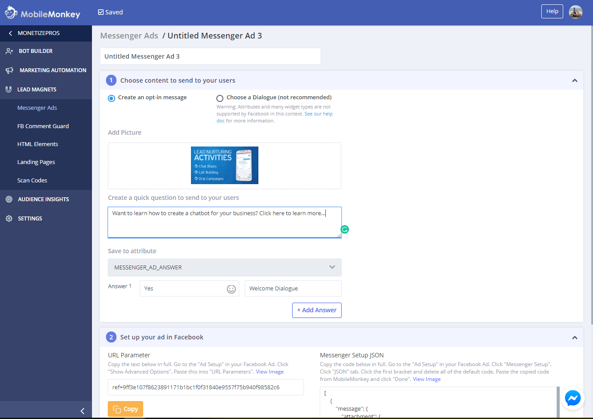Click the Settings gear icon
The height and width of the screenshot is (419, 593).
[x=9, y=218]
